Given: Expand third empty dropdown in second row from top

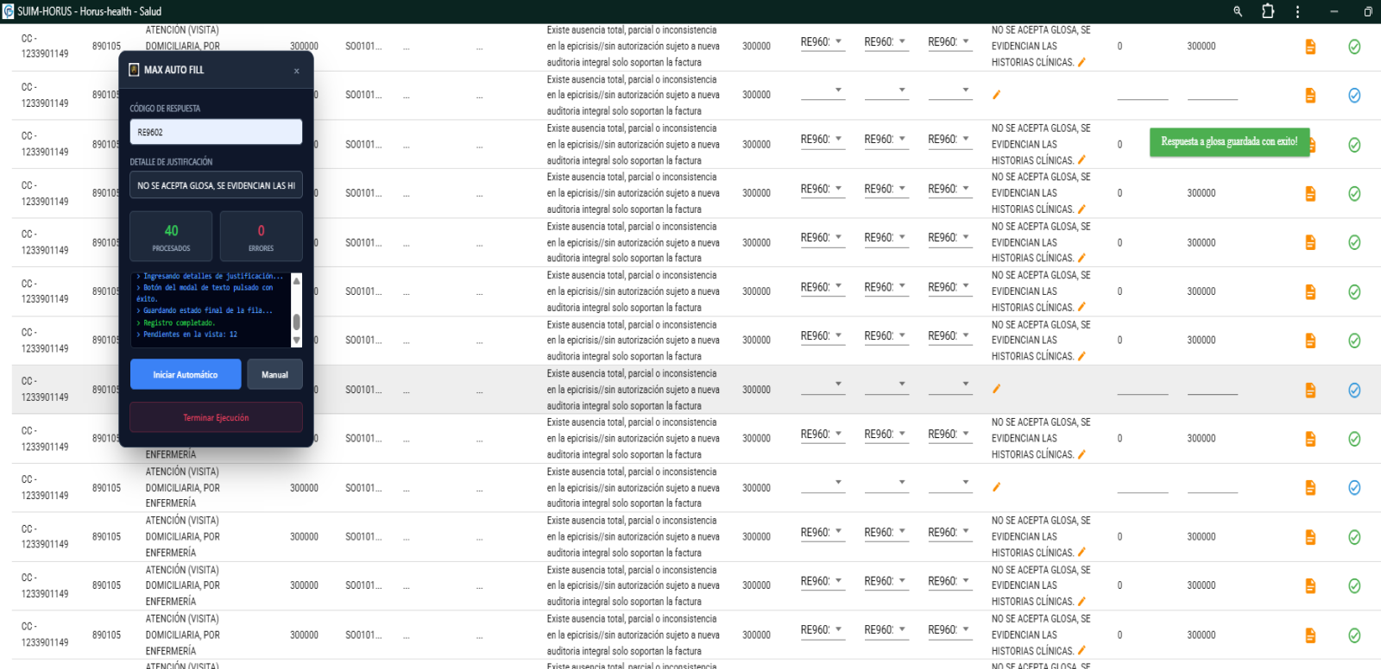Looking at the screenshot, I should (x=950, y=91).
